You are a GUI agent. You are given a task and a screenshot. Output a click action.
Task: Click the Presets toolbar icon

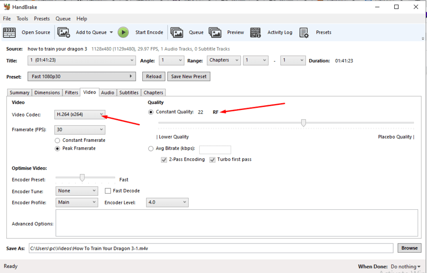tap(304, 32)
